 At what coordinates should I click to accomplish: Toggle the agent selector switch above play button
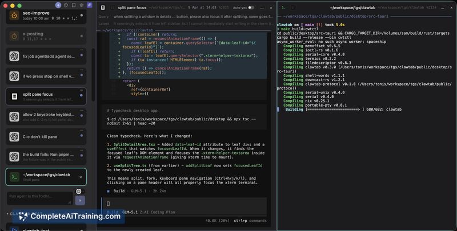click(x=80, y=191)
